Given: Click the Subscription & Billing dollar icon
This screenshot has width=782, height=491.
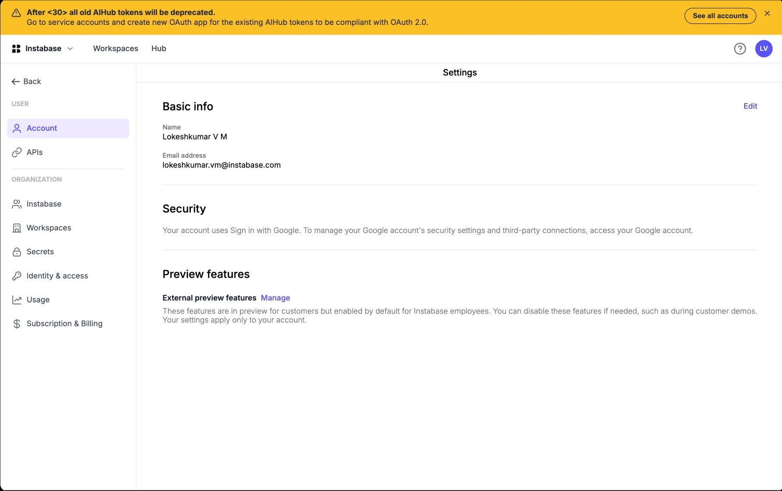Looking at the screenshot, I should (17, 324).
